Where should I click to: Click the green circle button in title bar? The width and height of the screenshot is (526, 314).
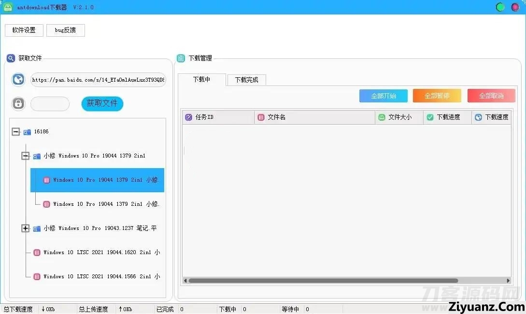[500, 7]
